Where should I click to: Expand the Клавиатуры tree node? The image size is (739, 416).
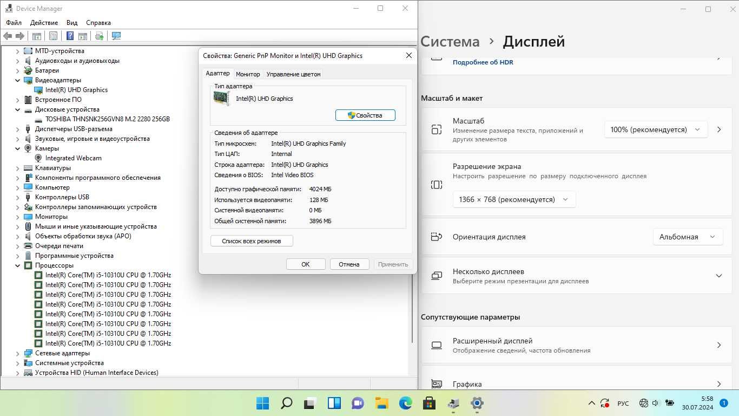[17, 168]
